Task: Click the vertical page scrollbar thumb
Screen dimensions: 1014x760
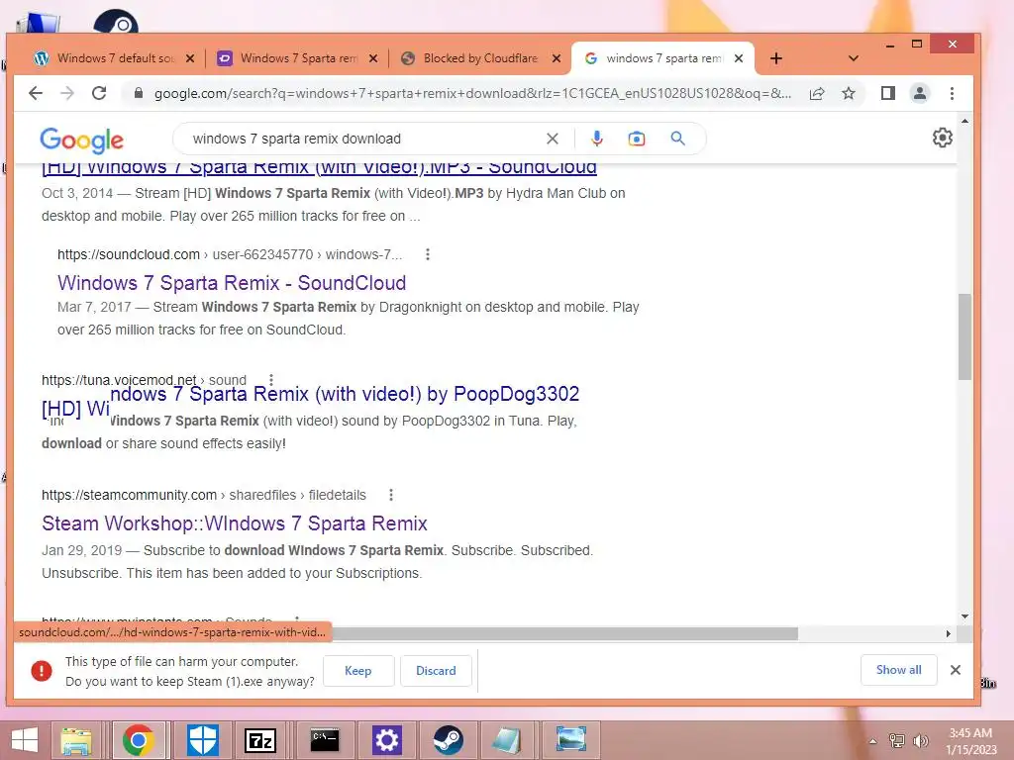Action: click(964, 336)
